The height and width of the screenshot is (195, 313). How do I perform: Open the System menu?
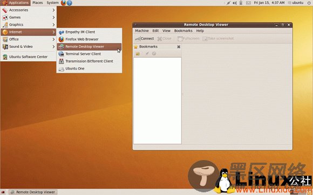click(52, 3)
